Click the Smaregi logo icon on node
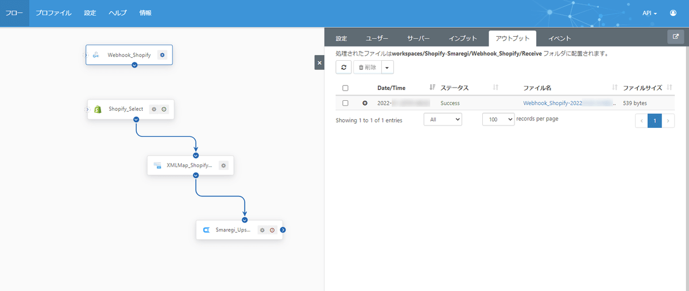Image resolution: width=689 pixels, height=291 pixels. [206, 230]
